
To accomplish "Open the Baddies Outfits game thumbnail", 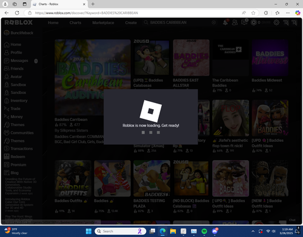I will click(x=73, y=178).
